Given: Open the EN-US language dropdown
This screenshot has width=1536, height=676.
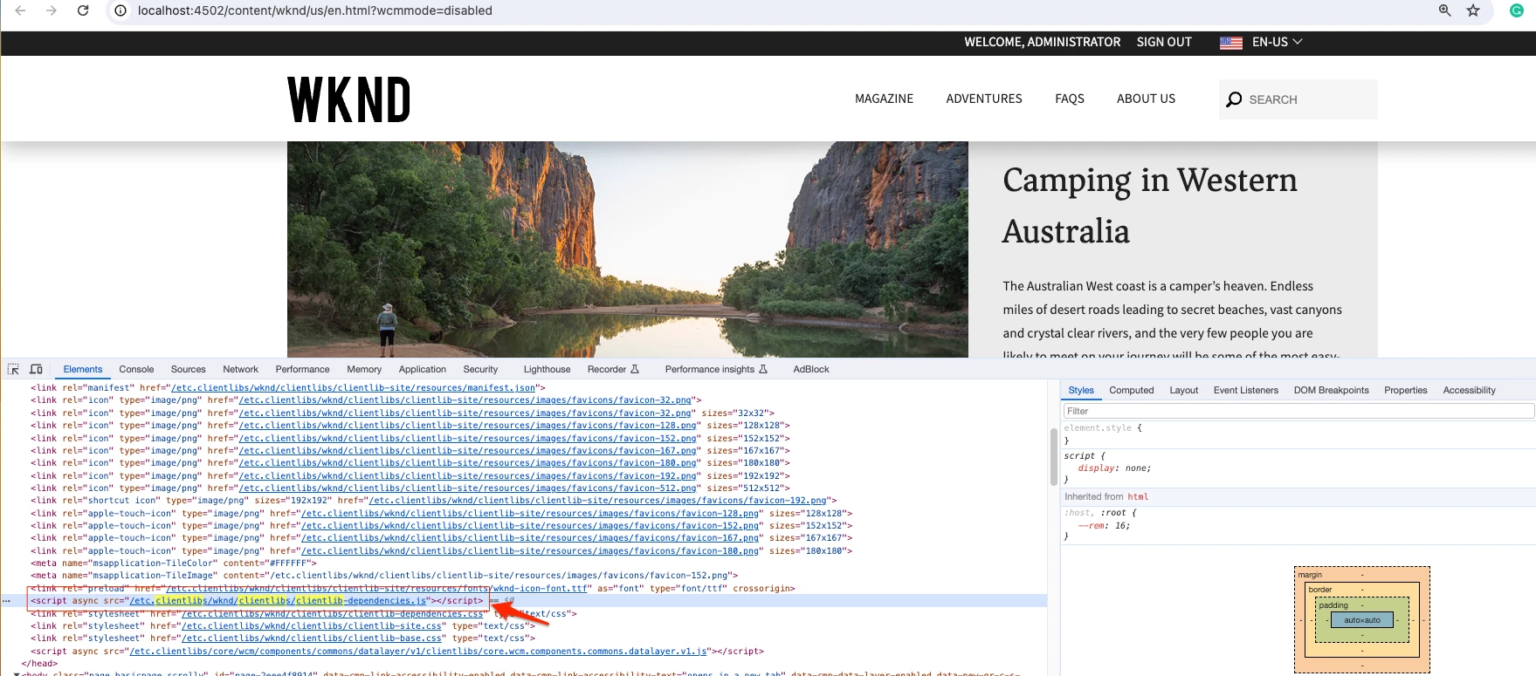Looking at the screenshot, I should pos(1278,42).
